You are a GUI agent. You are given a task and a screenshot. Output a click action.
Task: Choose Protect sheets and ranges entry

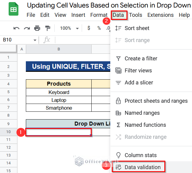(x=151, y=101)
